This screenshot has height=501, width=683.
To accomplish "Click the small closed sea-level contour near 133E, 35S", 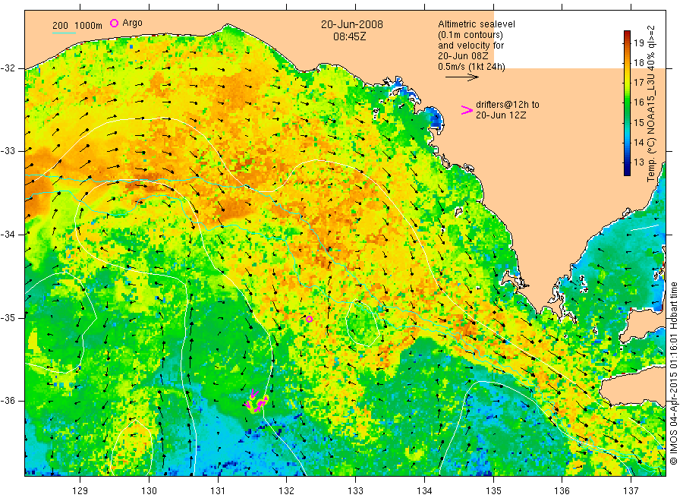I will tap(363, 323).
